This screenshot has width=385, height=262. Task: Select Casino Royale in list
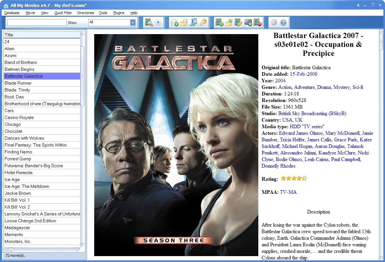click(x=42, y=117)
